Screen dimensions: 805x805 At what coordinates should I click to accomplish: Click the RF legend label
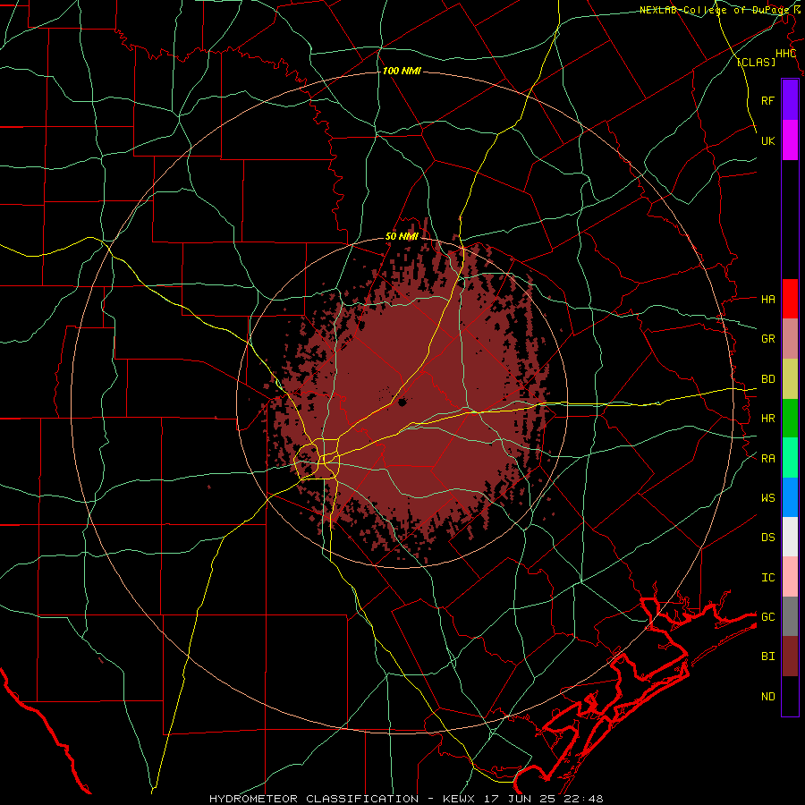(x=767, y=100)
